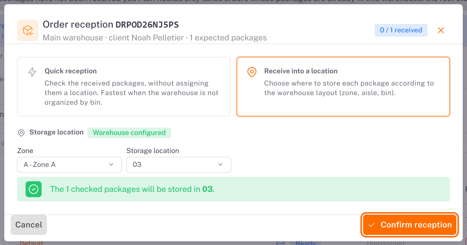Cancel the order reception
Image resolution: width=467 pixels, height=245 pixels.
tap(29, 225)
